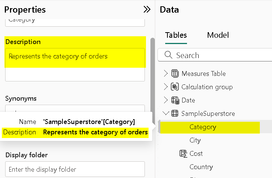Collapse the SampleSuperstore table
The height and width of the screenshot is (178, 272).
tap(166, 114)
